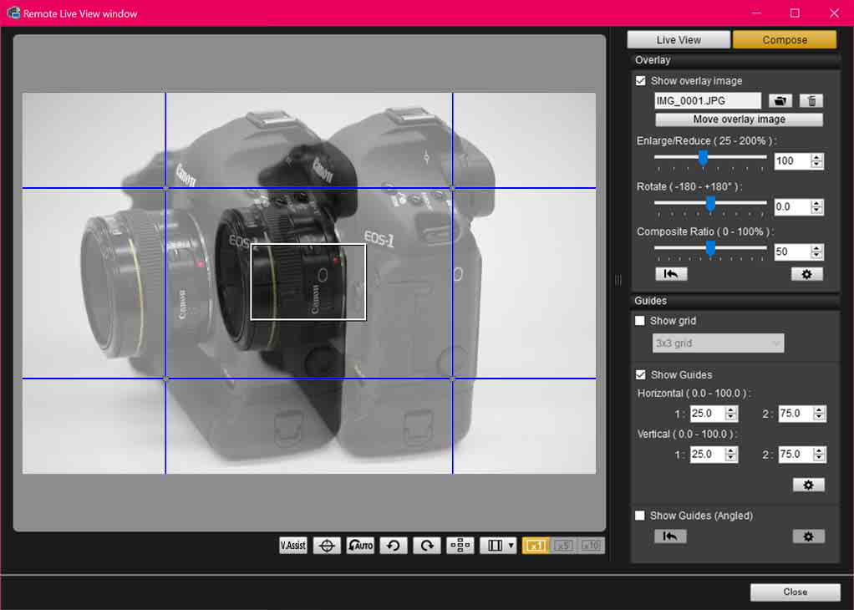Click the AF point display icon
Viewport: 854px width, 610px height.
[x=460, y=545]
